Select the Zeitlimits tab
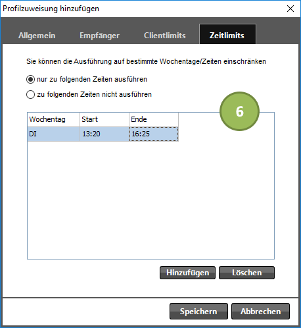This screenshot has width=301, height=328. point(227,34)
